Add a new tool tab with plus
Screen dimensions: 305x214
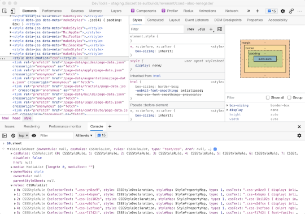258,11
